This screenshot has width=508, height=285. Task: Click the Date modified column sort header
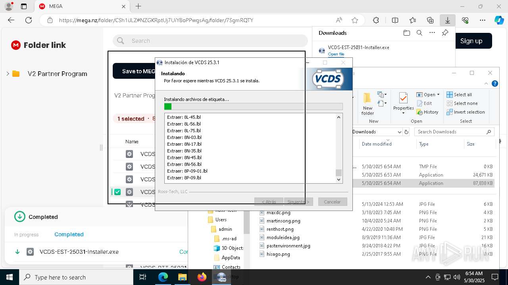pos(377,144)
